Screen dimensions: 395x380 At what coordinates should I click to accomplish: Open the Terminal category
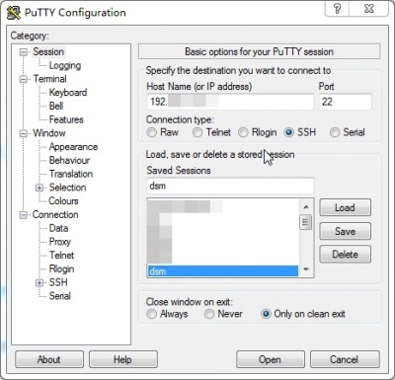[49, 79]
